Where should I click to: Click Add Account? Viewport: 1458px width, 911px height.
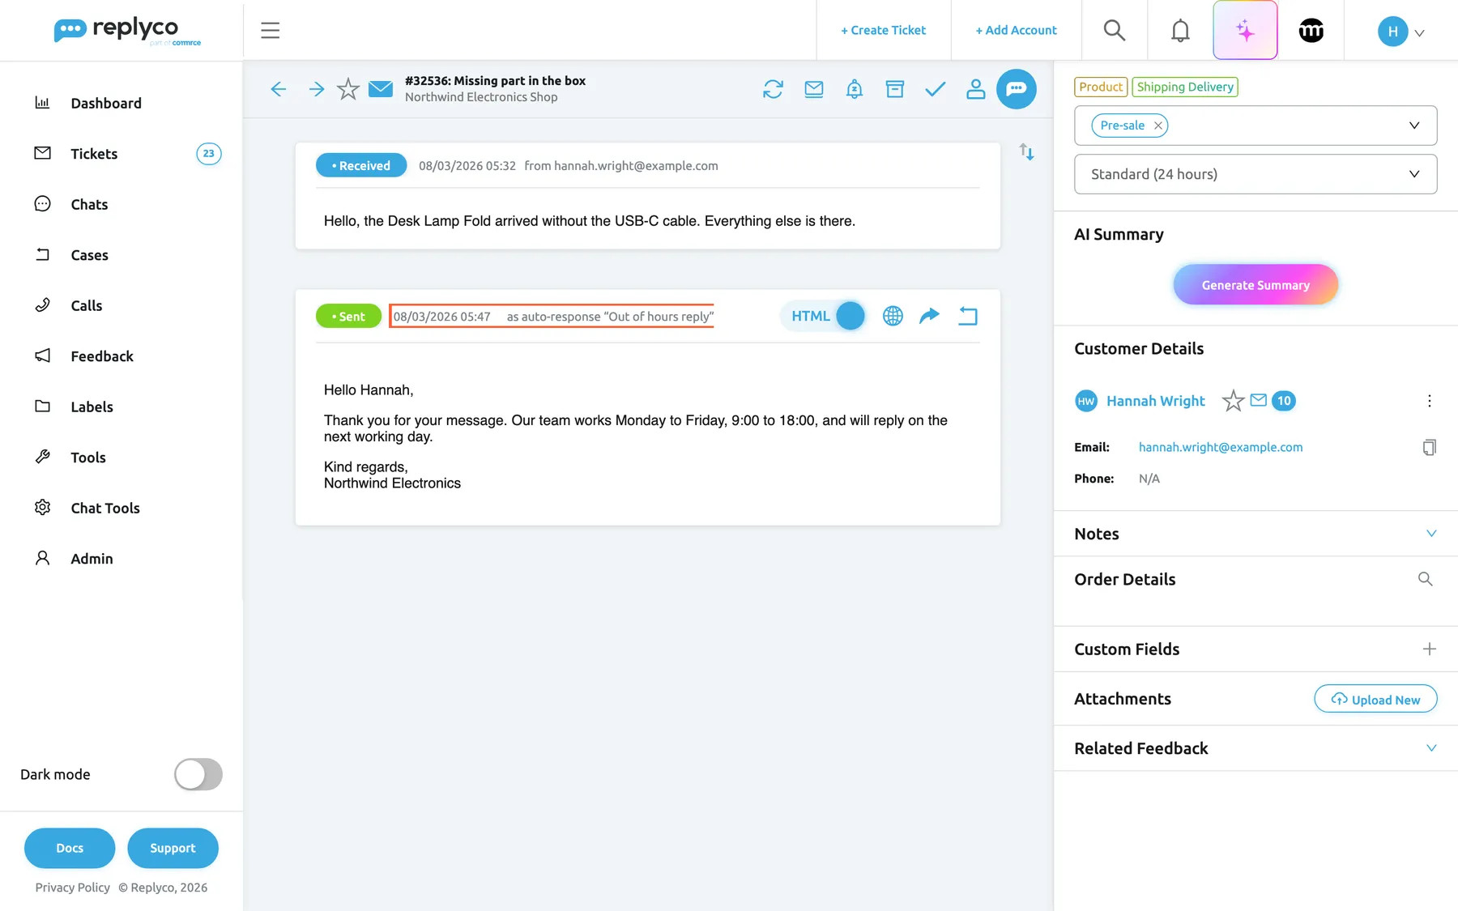[1017, 31]
